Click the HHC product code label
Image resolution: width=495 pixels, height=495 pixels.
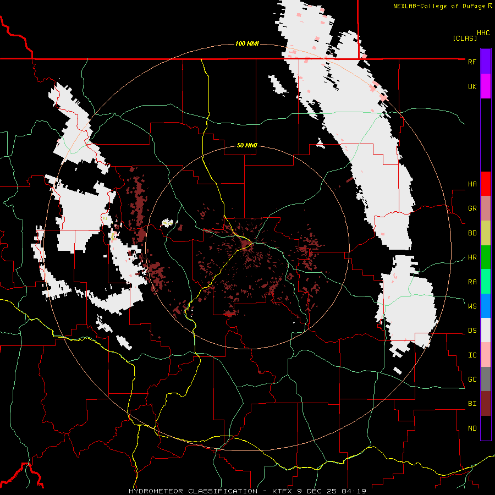(483, 33)
